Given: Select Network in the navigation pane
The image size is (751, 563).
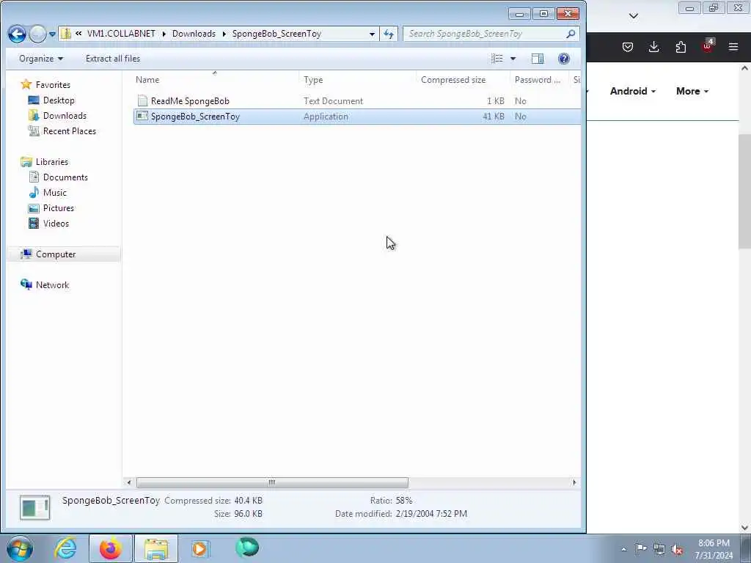Looking at the screenshot, I should 52,285.
